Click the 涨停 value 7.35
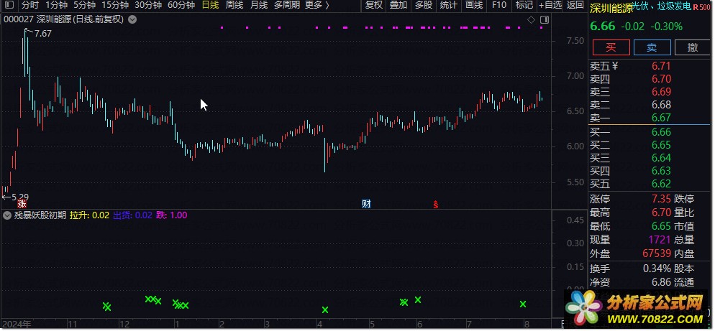This screenshot has height=331, width=715. [x=661, y=200]
